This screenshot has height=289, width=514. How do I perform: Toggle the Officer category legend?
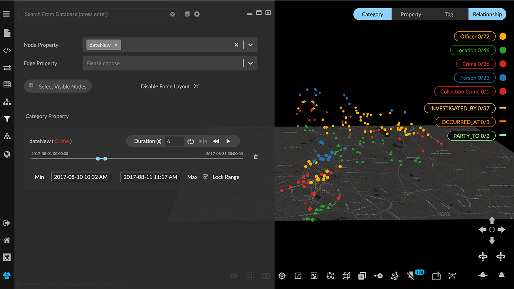(475, 36)
